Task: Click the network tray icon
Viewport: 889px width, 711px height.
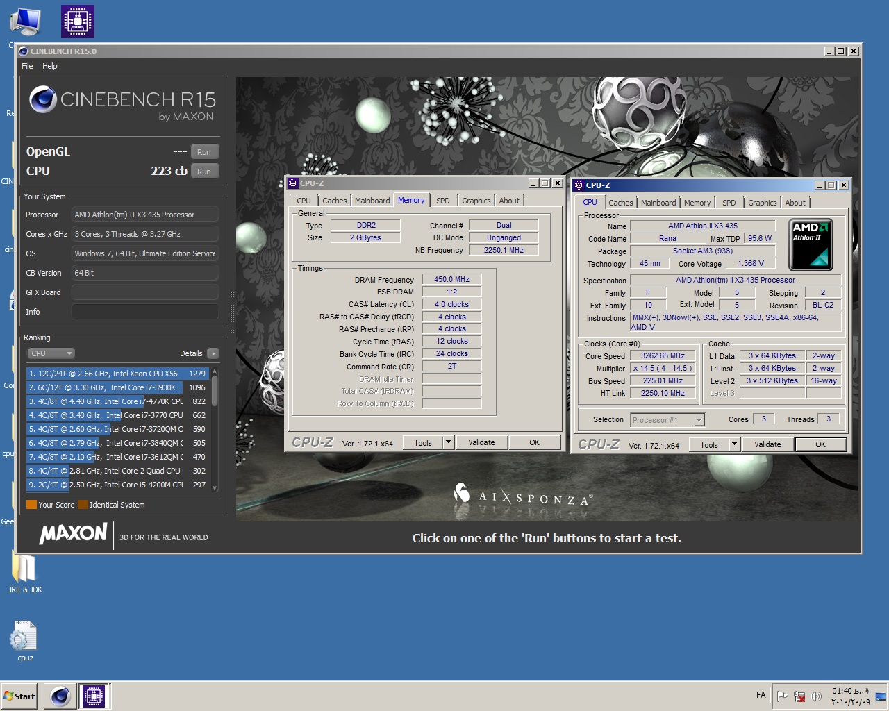Action: [x=799, y=696]
